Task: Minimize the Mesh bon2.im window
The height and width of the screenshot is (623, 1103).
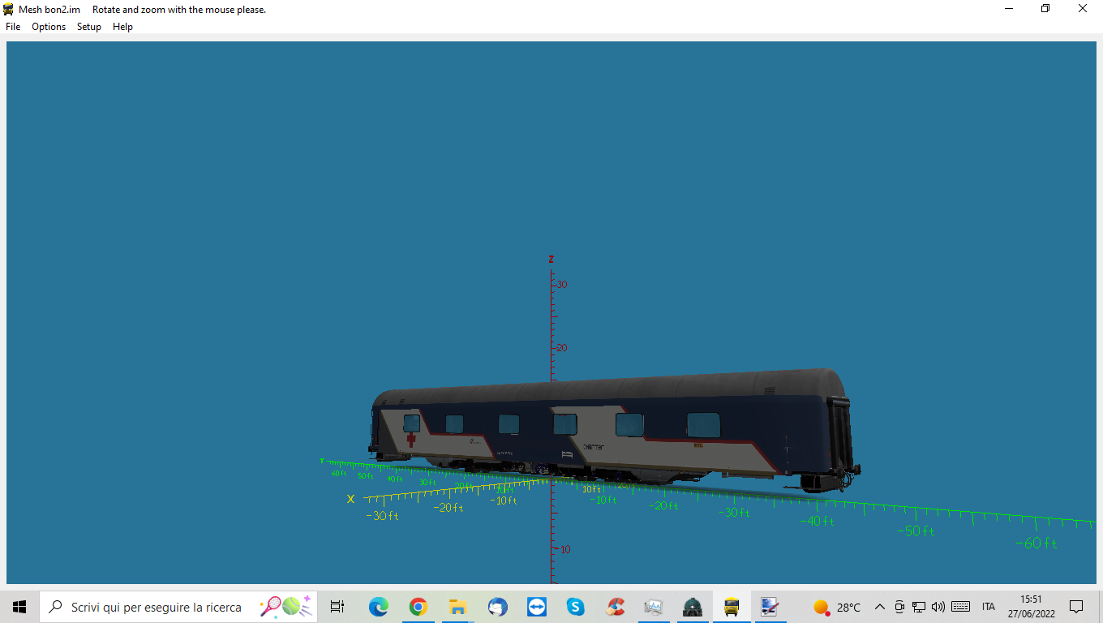Action: [x=1009, y=9]
